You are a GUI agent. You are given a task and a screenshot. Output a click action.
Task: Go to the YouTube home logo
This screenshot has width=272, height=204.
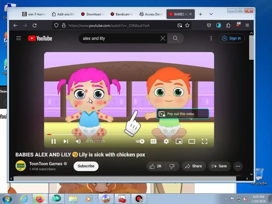[40, 38]
